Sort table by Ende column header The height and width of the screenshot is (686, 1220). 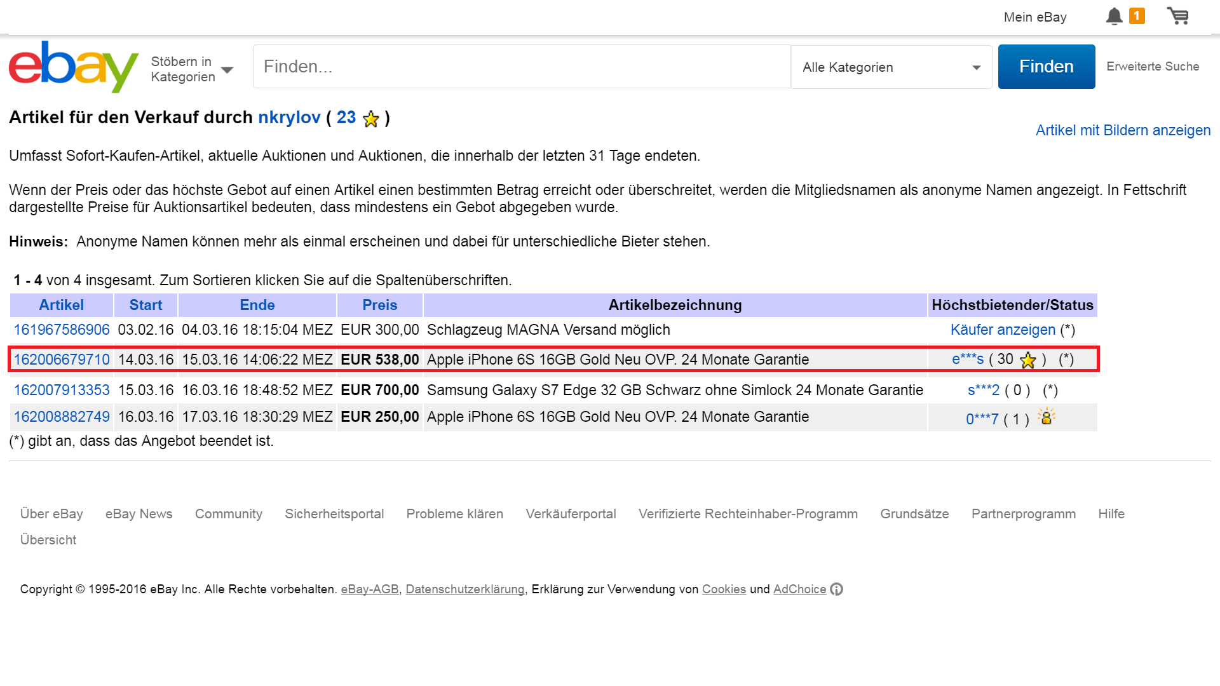pos(257,305)
